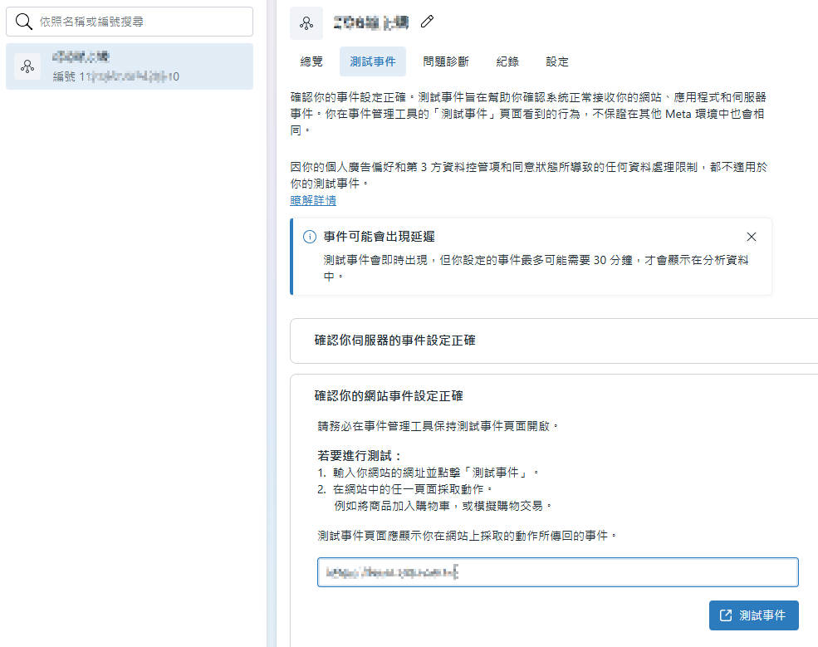This screenshot has width=818, height=647.
Task: Click the dataset icon beside the header title
Action: (306, 23)
